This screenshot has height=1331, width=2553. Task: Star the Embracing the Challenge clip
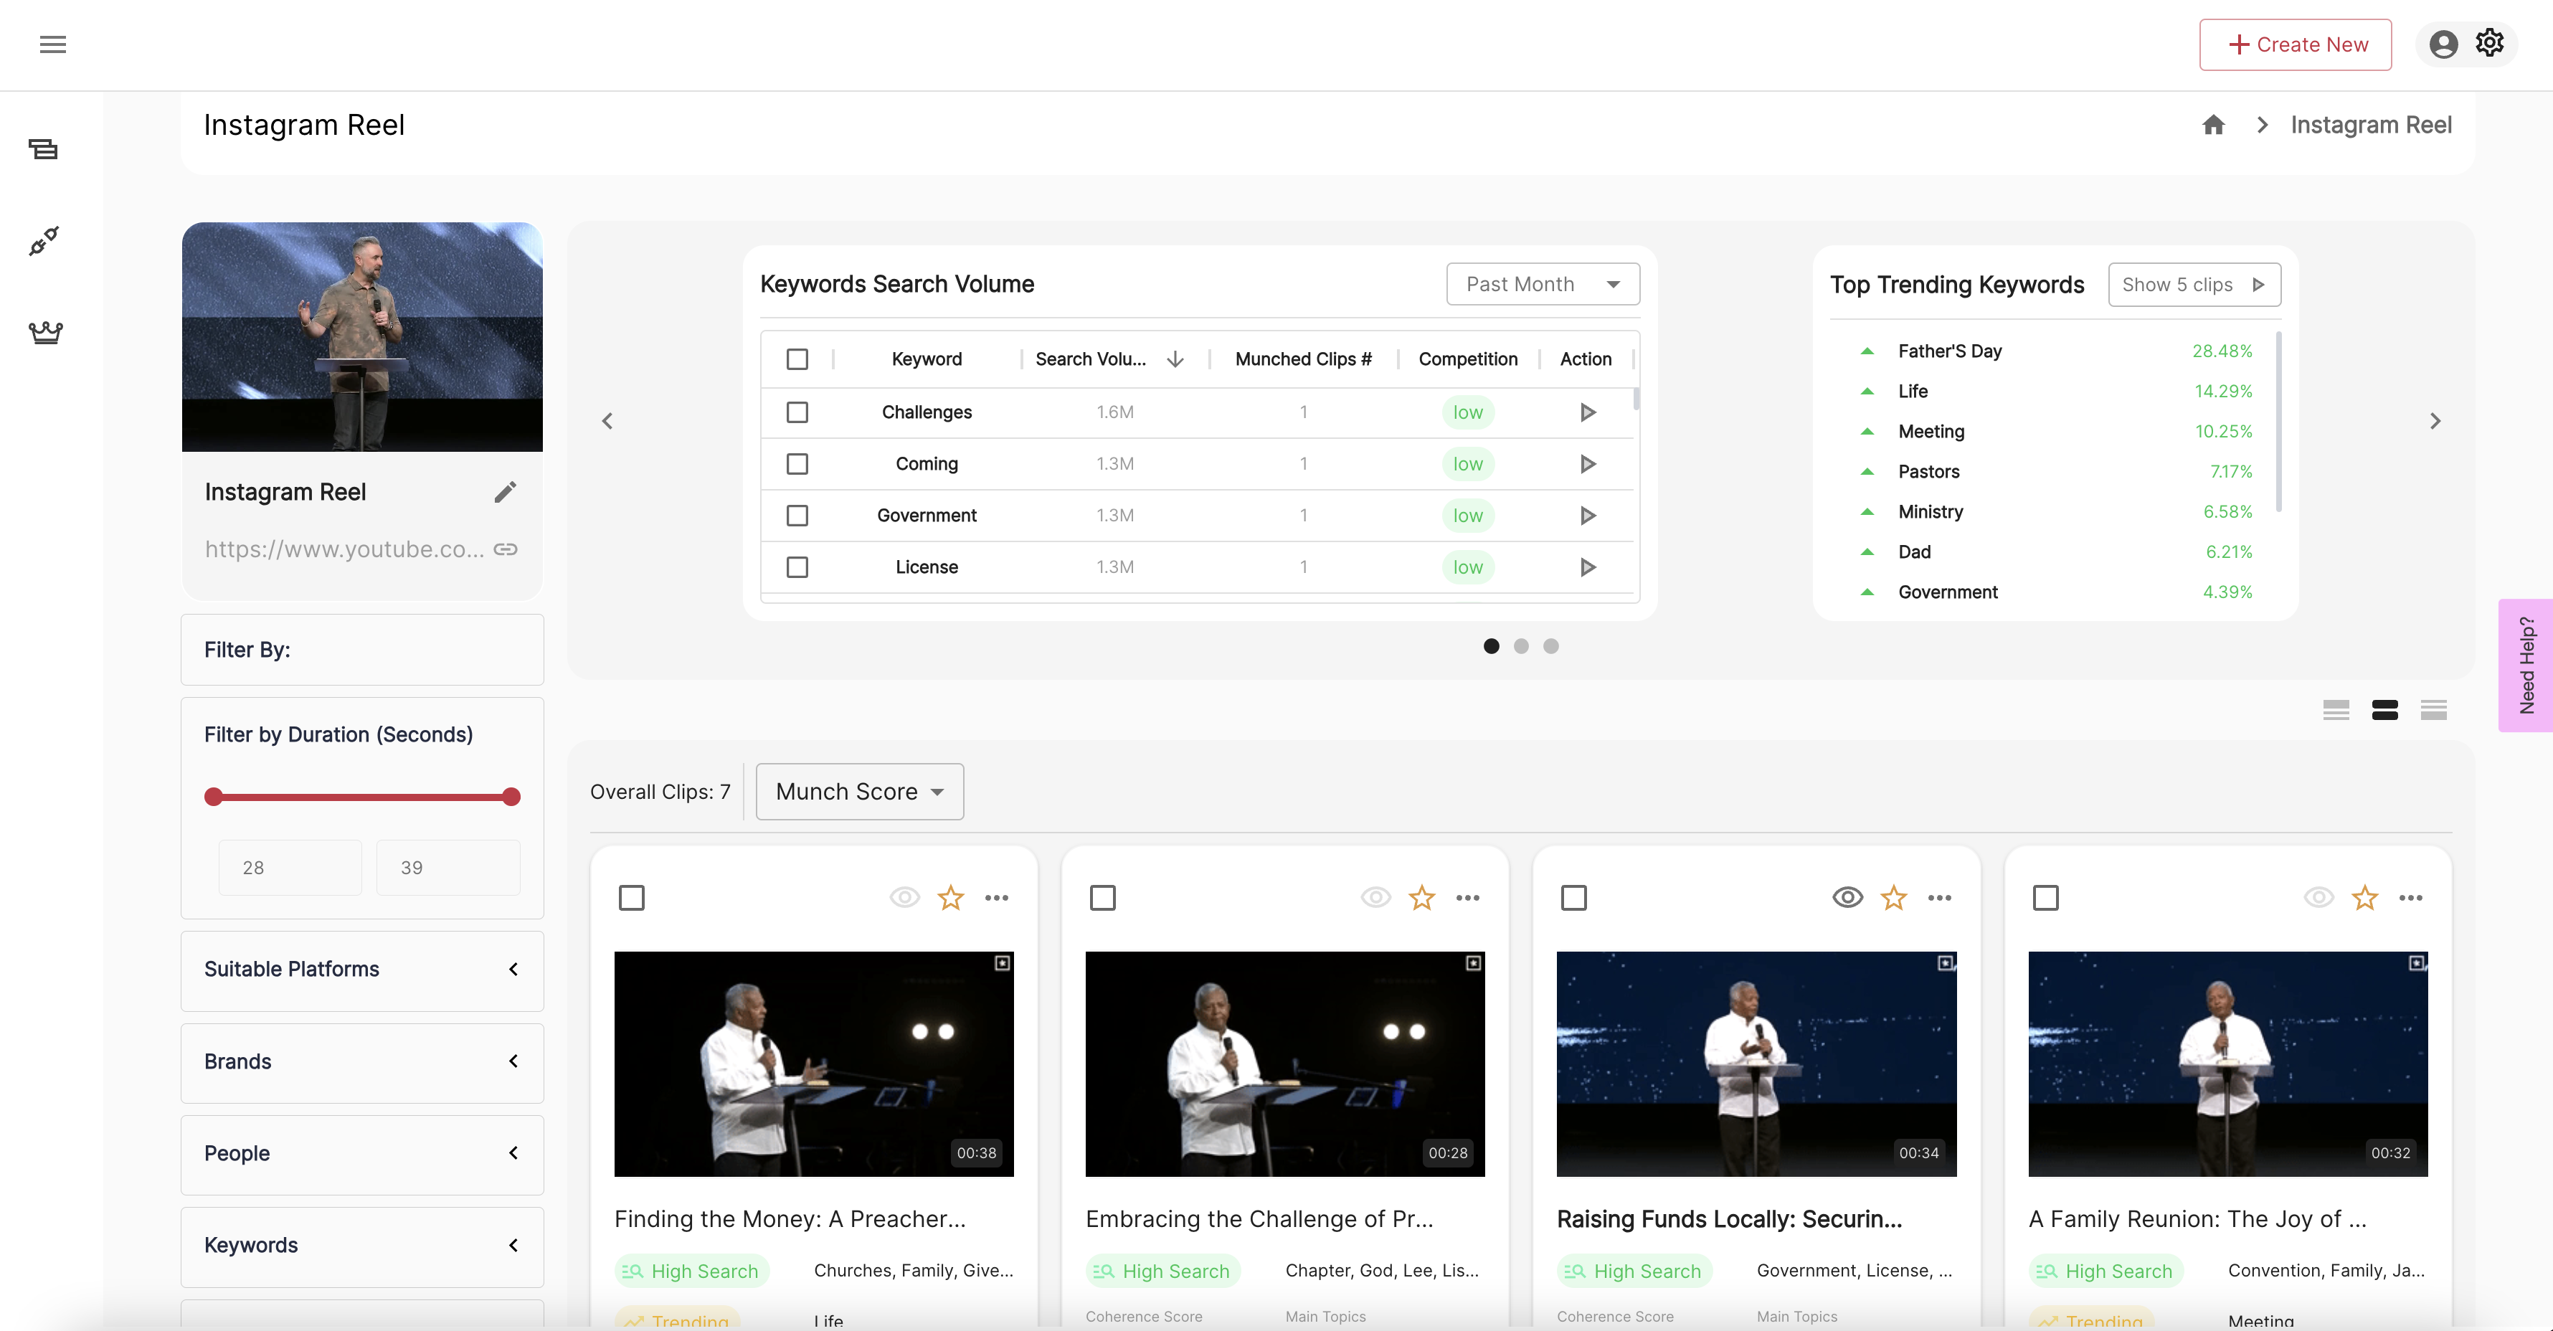pyautogui.click(x=1421, y=898)
